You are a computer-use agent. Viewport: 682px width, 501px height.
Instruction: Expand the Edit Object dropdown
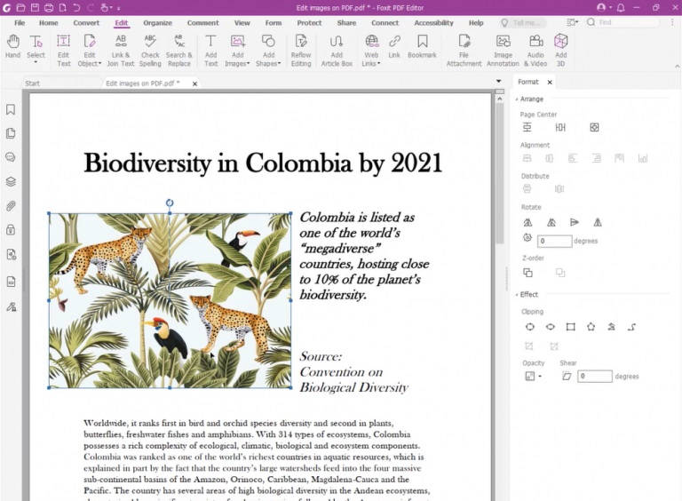tap(99, 63)
